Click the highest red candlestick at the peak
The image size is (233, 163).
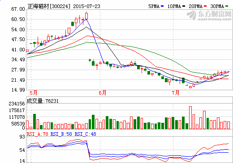click(86, 16)
